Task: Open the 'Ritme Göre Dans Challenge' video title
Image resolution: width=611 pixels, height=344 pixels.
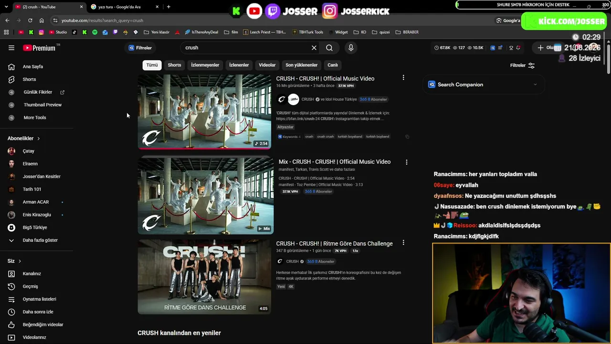Action: 334,244
